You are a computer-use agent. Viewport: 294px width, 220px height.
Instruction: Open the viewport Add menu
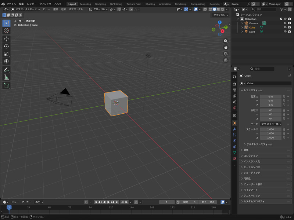tap(63, 10)
